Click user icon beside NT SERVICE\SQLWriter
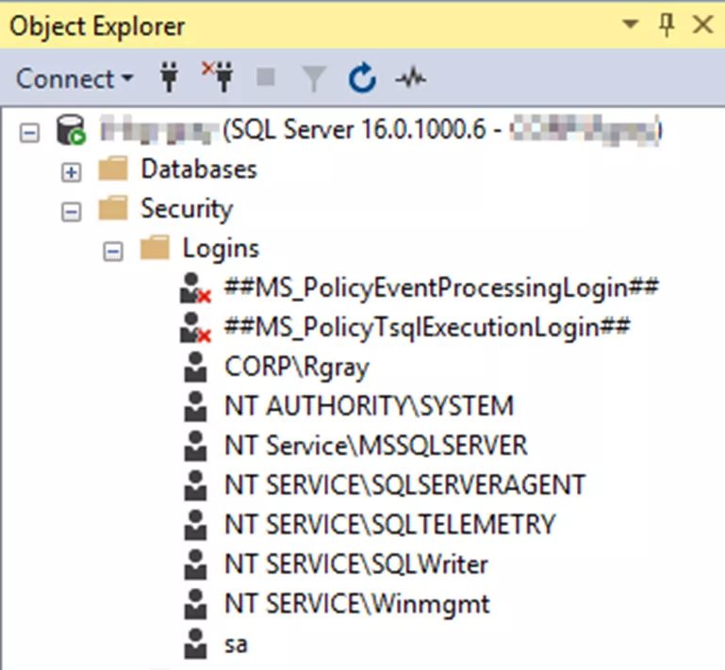Image resolution: width=725 pixels, height=670 pixels. (x=195, y=564)
